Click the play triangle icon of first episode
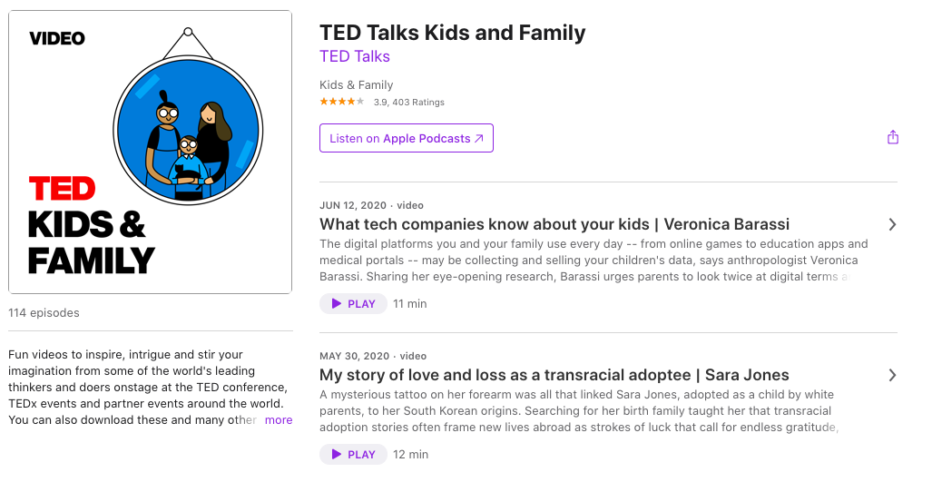Viewport: 932px width, 482px height. [336, 304]
